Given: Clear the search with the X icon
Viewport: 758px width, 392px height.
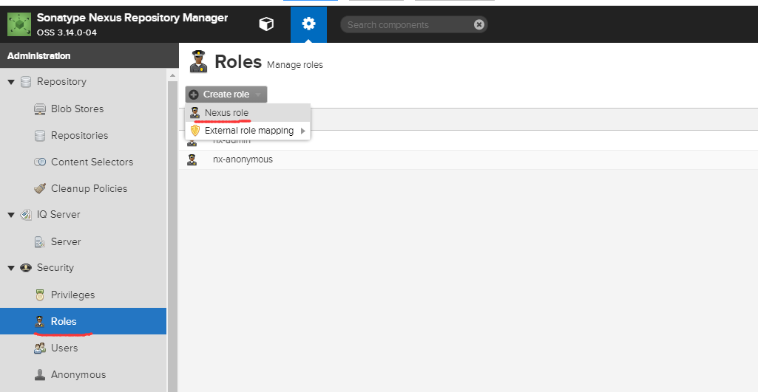Looking at the screenshot, I should (478, 24).
